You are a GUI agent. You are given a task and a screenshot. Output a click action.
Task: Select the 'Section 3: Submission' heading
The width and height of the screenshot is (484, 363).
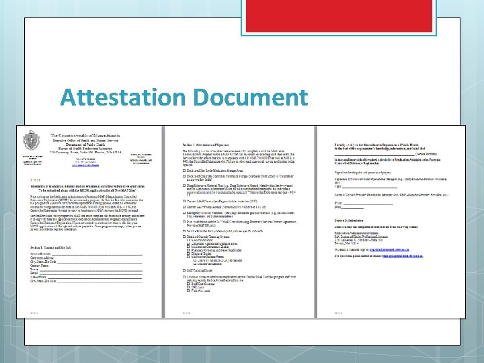coord(349,220)
